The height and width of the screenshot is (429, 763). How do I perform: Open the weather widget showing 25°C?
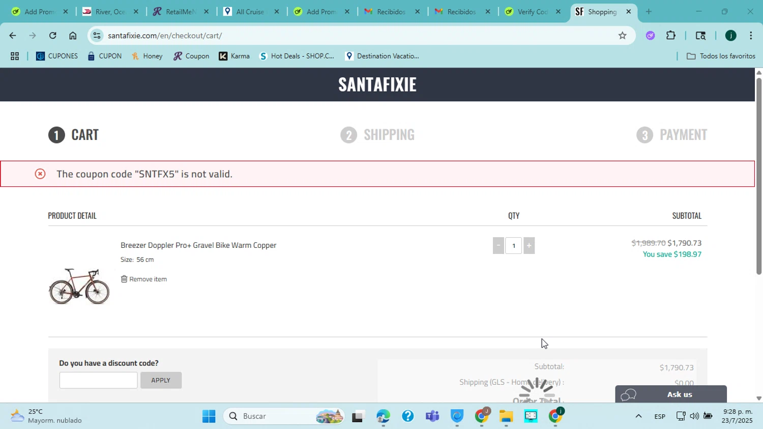(x=46, y=416)
